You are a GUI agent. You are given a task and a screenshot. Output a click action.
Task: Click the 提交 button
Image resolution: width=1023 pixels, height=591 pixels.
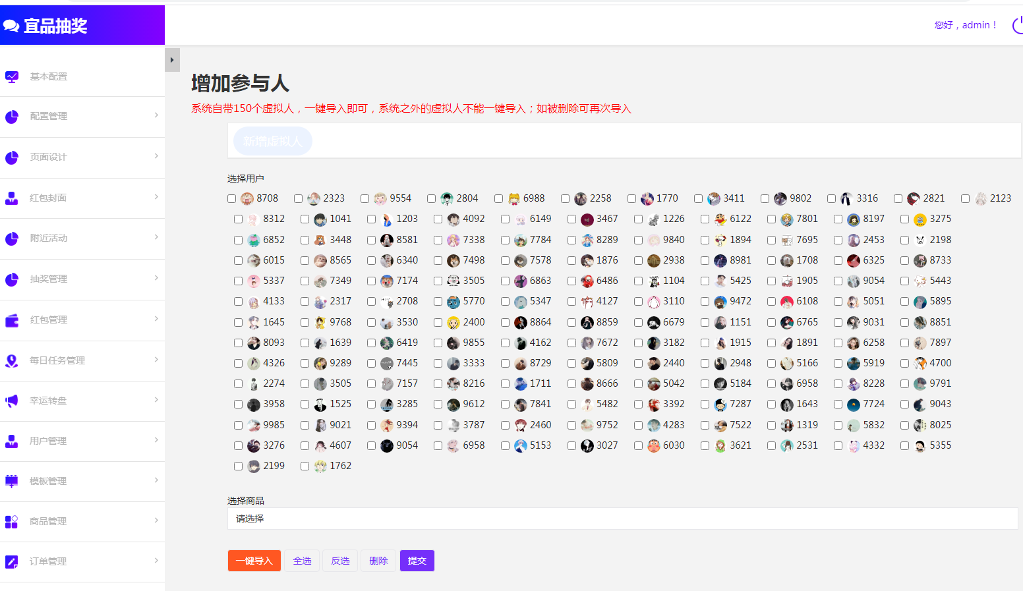tap(417, 561)
